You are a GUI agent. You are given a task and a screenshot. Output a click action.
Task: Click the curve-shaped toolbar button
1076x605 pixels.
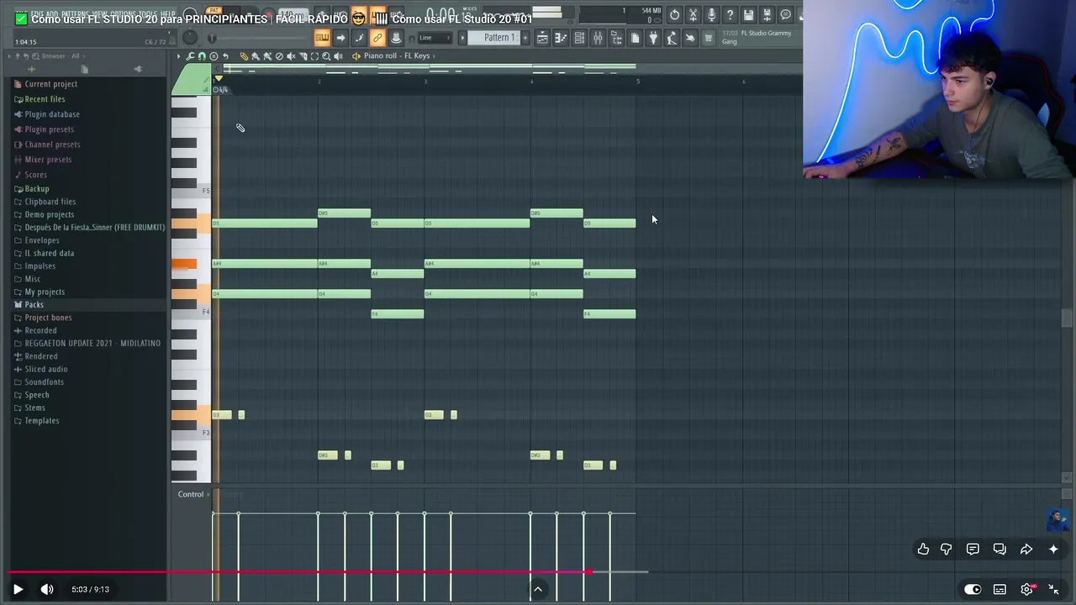tap(359, 38)
